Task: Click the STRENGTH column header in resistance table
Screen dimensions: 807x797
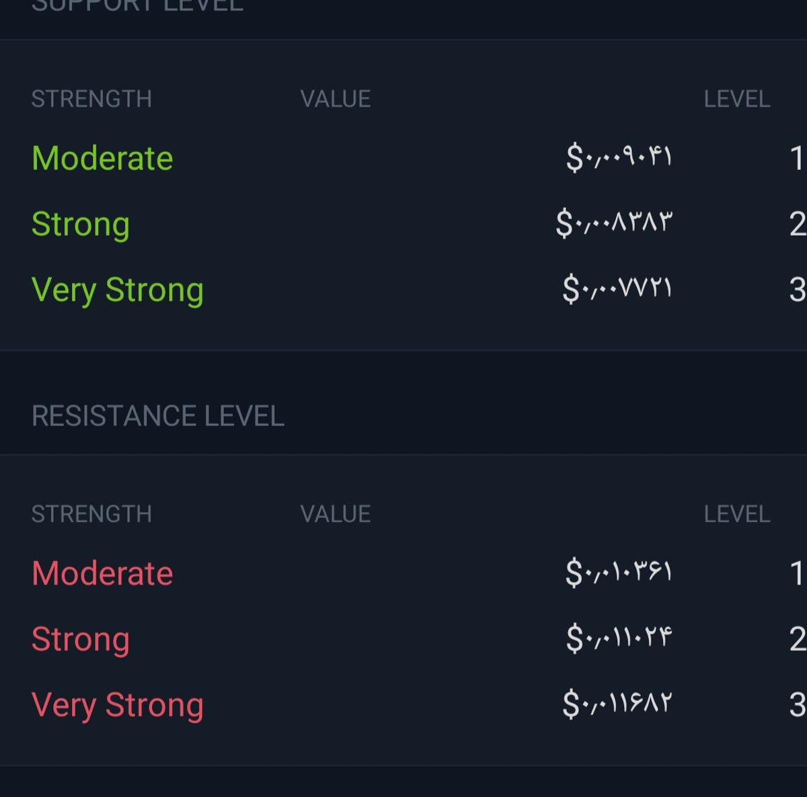Action: [x=91, y=515]
